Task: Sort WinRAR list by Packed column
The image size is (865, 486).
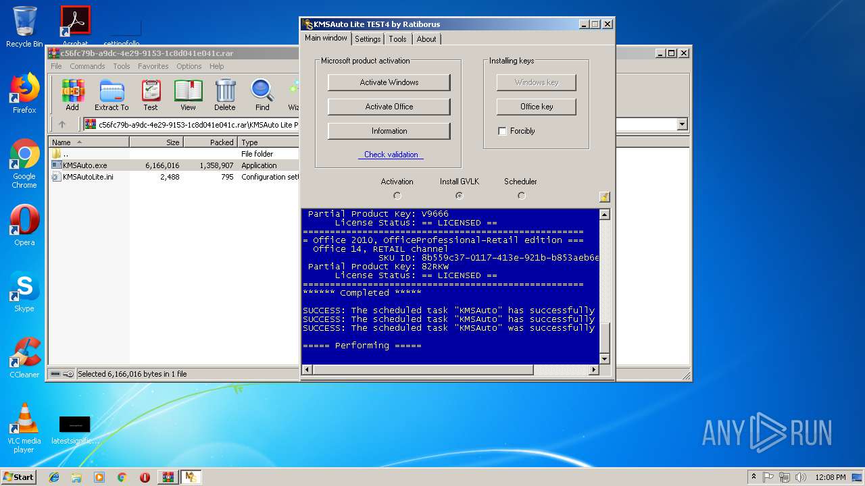Action: click(x=210, y=142)
